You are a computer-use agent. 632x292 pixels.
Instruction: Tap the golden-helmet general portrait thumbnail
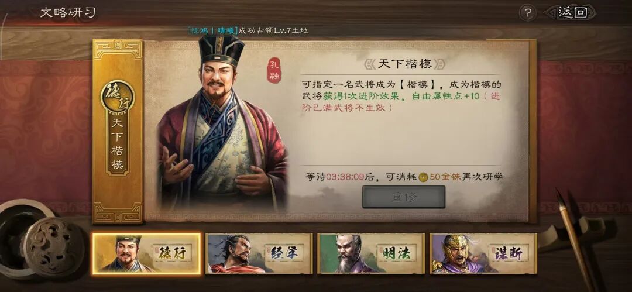[459, 254]
